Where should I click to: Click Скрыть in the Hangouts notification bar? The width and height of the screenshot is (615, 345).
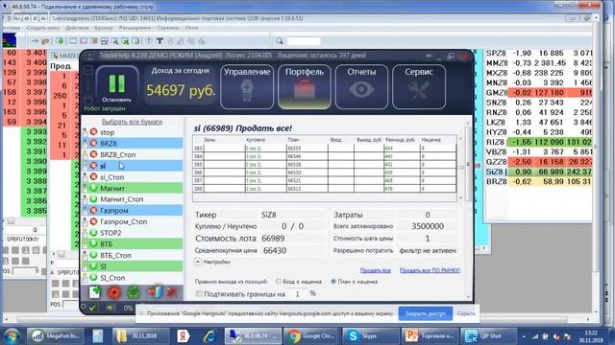tap(466, 313)
